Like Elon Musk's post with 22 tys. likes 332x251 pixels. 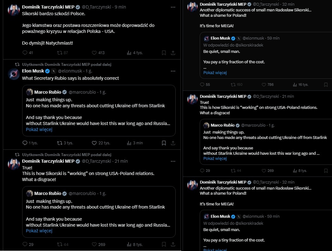(x=94, y=143)
